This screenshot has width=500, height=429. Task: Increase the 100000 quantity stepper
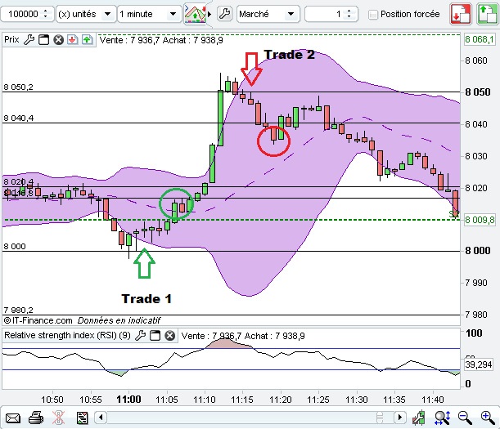click(46, 11)
